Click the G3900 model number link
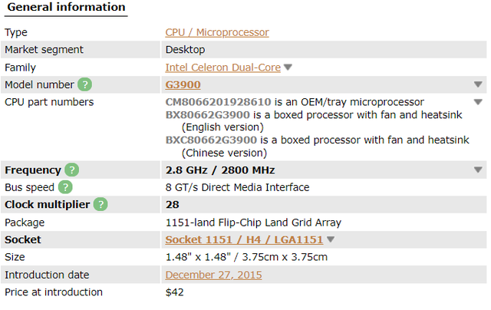491x310 pixels. tap(183, 84)
